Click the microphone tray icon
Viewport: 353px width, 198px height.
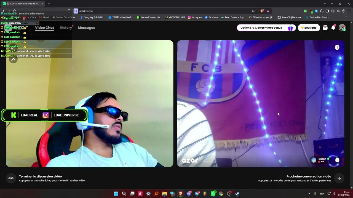point(315,194)
